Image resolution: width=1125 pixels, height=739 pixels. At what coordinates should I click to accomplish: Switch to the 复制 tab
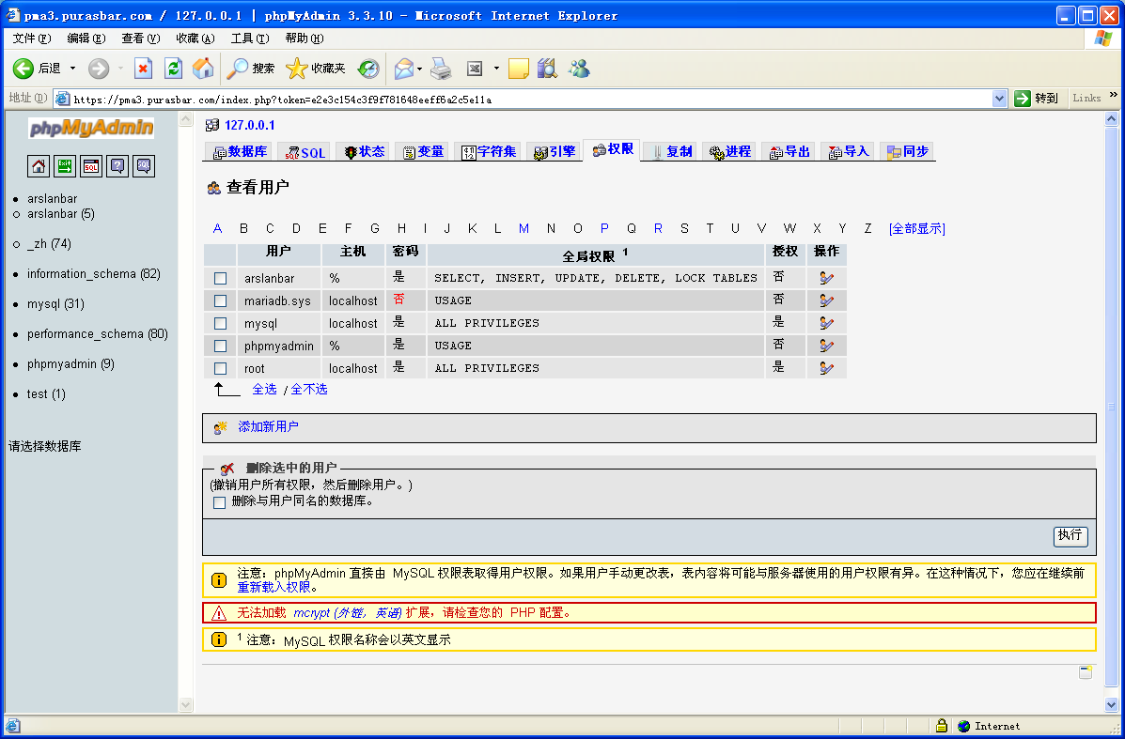click(x=672, y=151)
